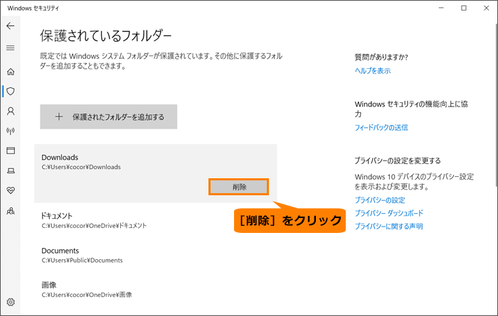Image resolution: width=498 pixels, height=316 pixels.
Task: Open the hamburger navigation menu
Action: 11,48
